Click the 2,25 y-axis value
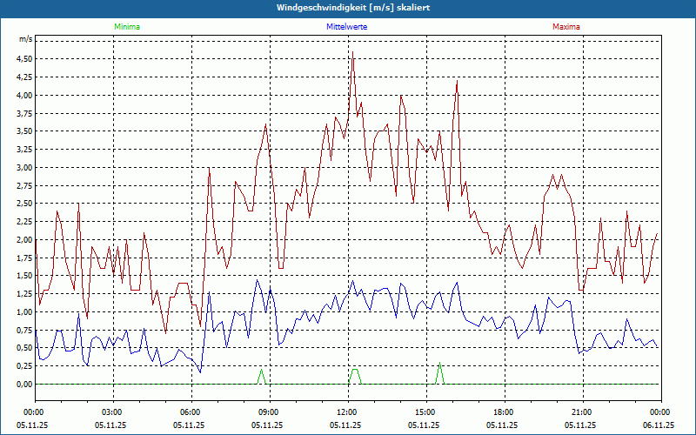The image size is (696, 435). tap(24, 222)
